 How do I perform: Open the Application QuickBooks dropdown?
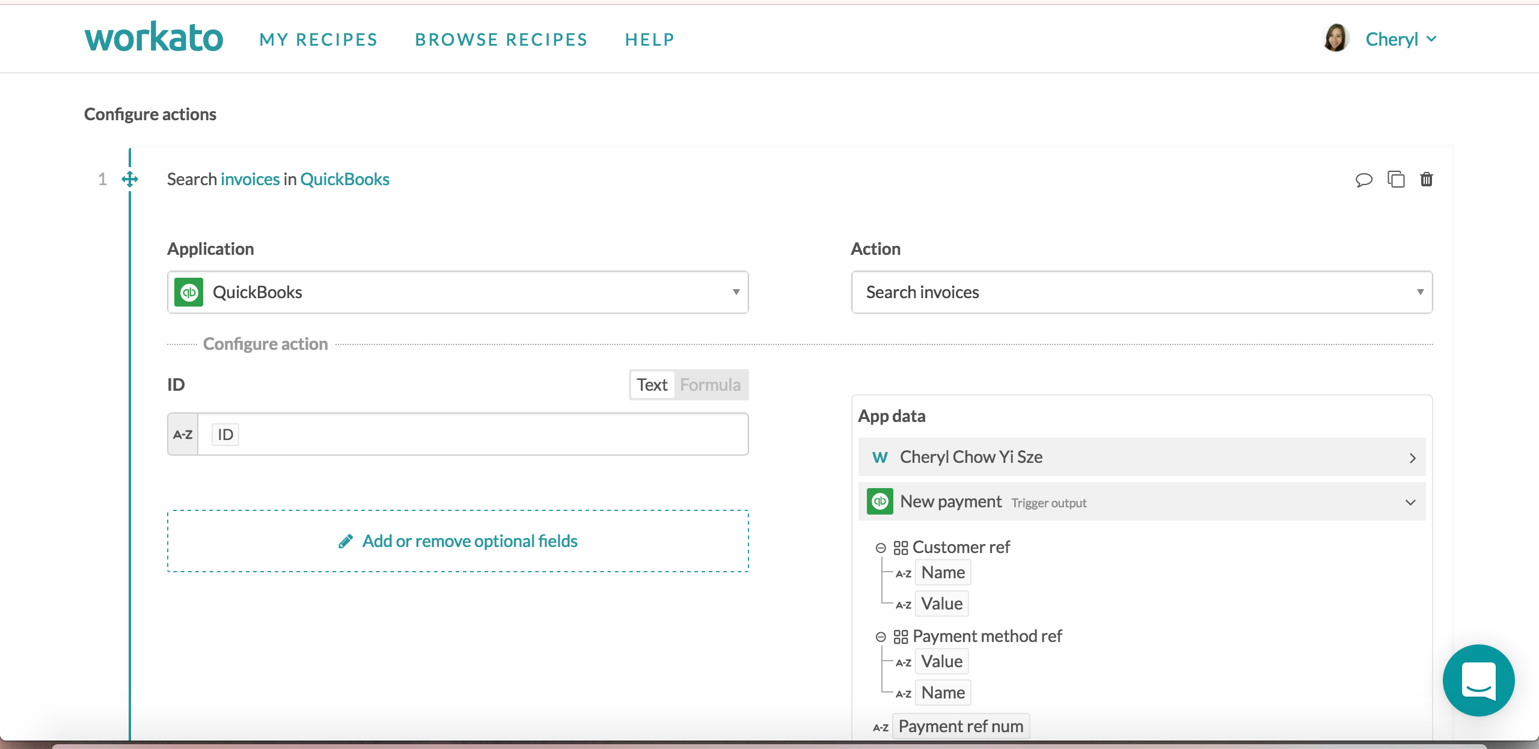(457, 292)
